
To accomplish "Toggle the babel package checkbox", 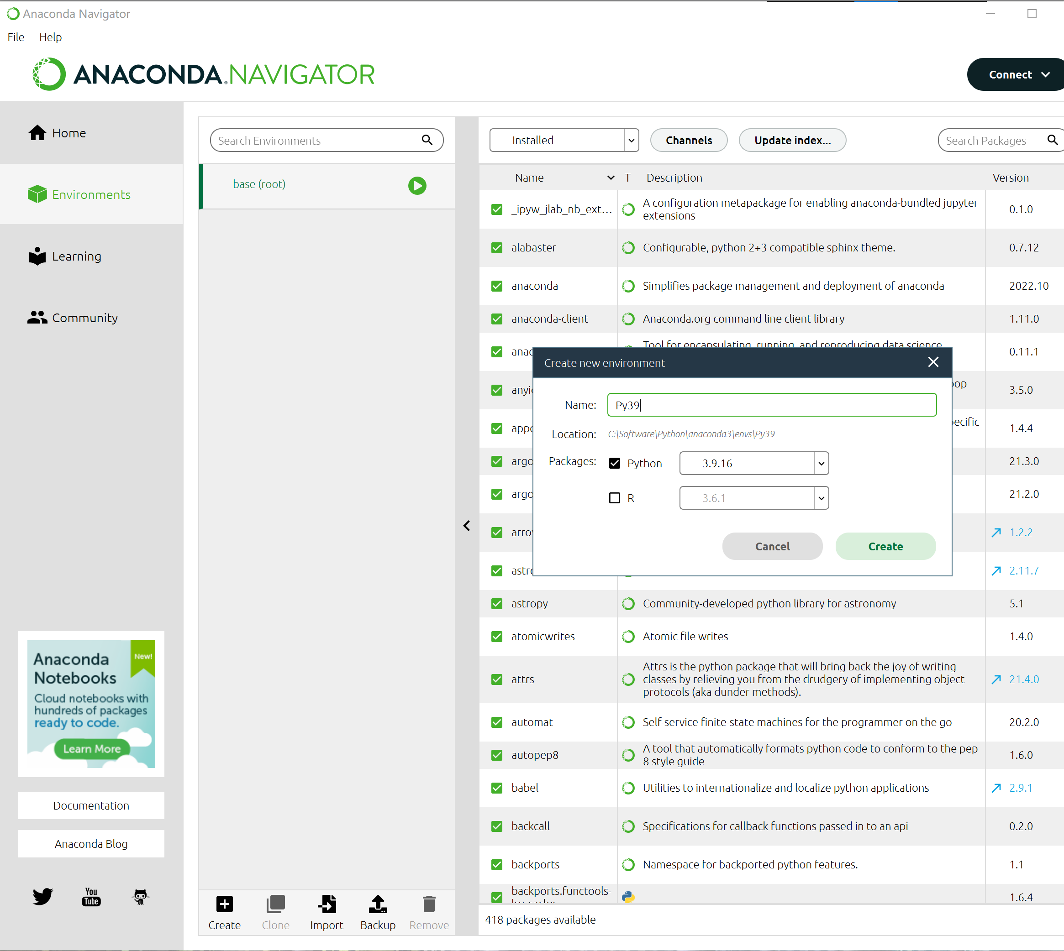I will click(x=497, y=788).
